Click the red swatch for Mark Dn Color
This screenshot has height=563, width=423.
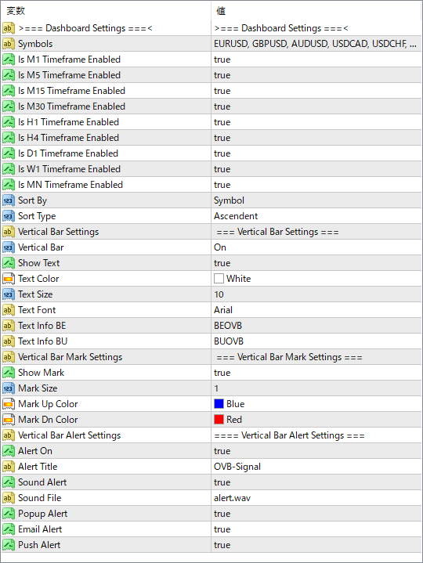point(219,420)
